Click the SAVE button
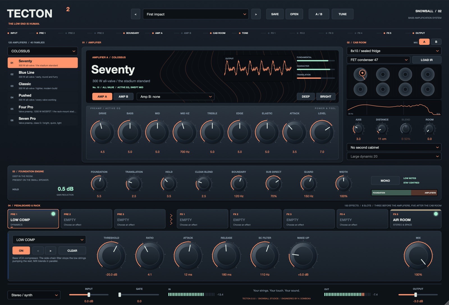Viewport: 449px width, 305px height. click(275, 14)
